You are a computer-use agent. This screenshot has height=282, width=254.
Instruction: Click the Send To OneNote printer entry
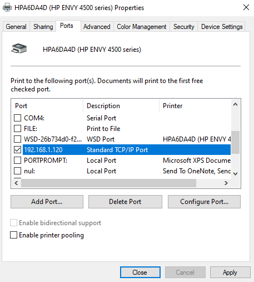(x=197, y=171)
